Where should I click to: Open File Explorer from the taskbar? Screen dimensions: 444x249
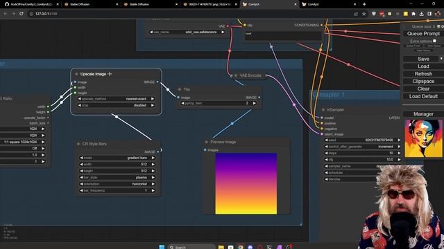[221, 247]
